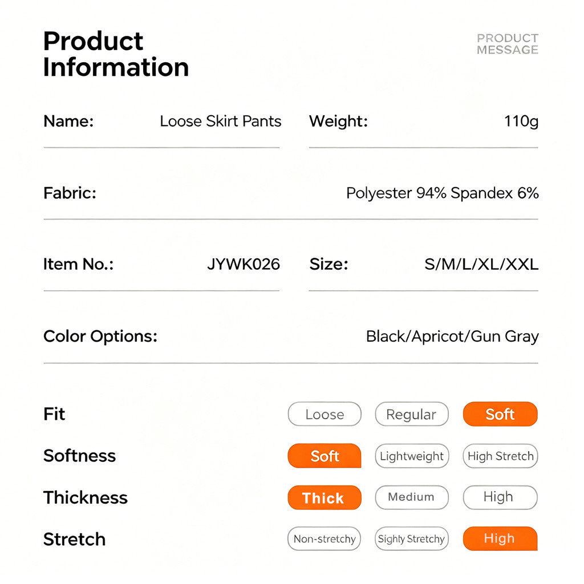The height and width of the screenshot is (584, 584).
Task: Click the Product Information heading
Action: (116, 54)
